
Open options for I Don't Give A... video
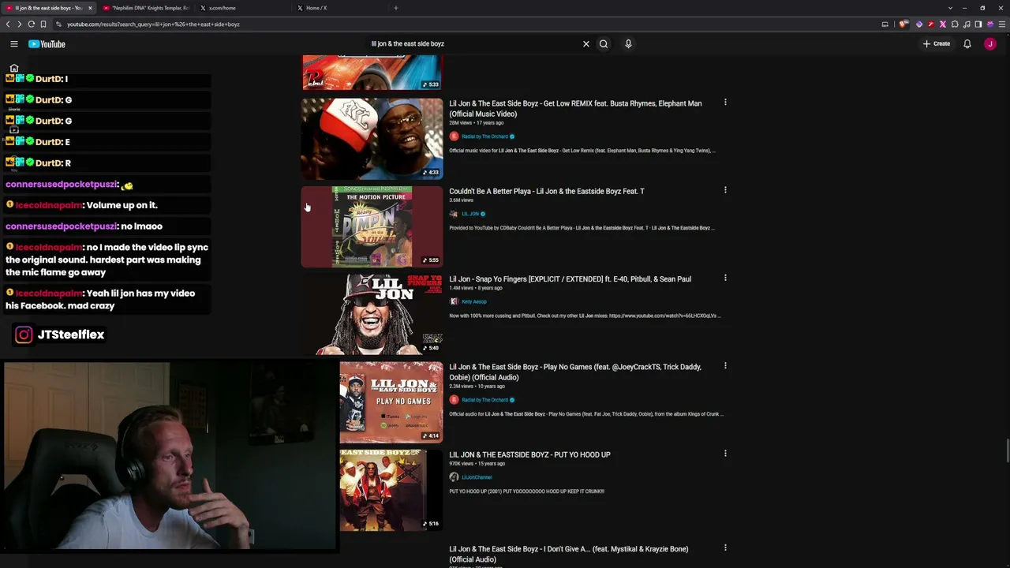[x=725, y=548]
